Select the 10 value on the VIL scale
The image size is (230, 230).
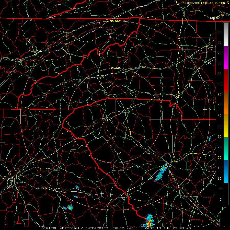coord(220,179)
